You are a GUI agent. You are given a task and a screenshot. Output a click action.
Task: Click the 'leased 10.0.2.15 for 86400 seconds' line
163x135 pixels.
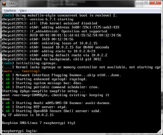click(x=56, y=47)
